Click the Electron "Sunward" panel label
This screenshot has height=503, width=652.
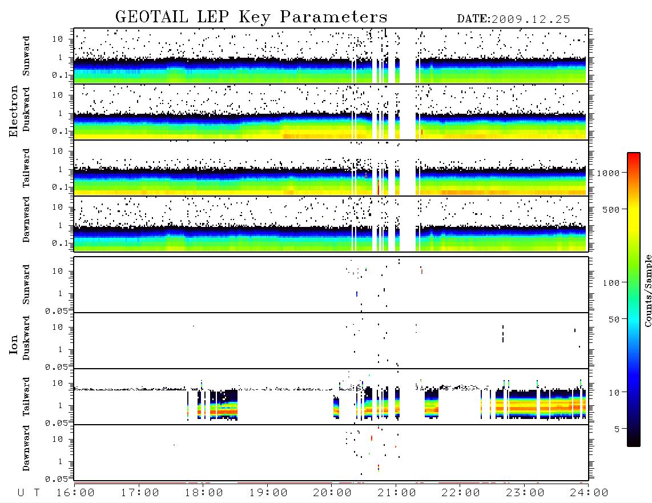pos(26,56)
